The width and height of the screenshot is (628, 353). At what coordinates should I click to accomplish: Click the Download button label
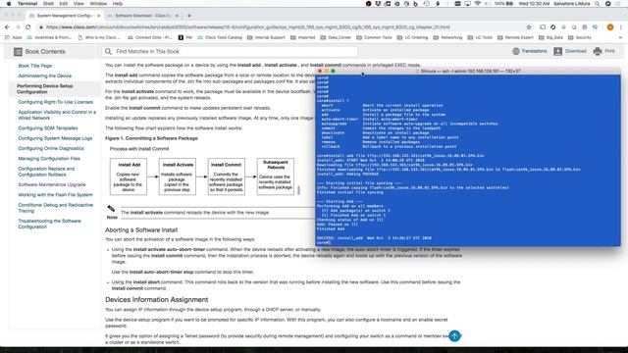[x=576, y=51]
